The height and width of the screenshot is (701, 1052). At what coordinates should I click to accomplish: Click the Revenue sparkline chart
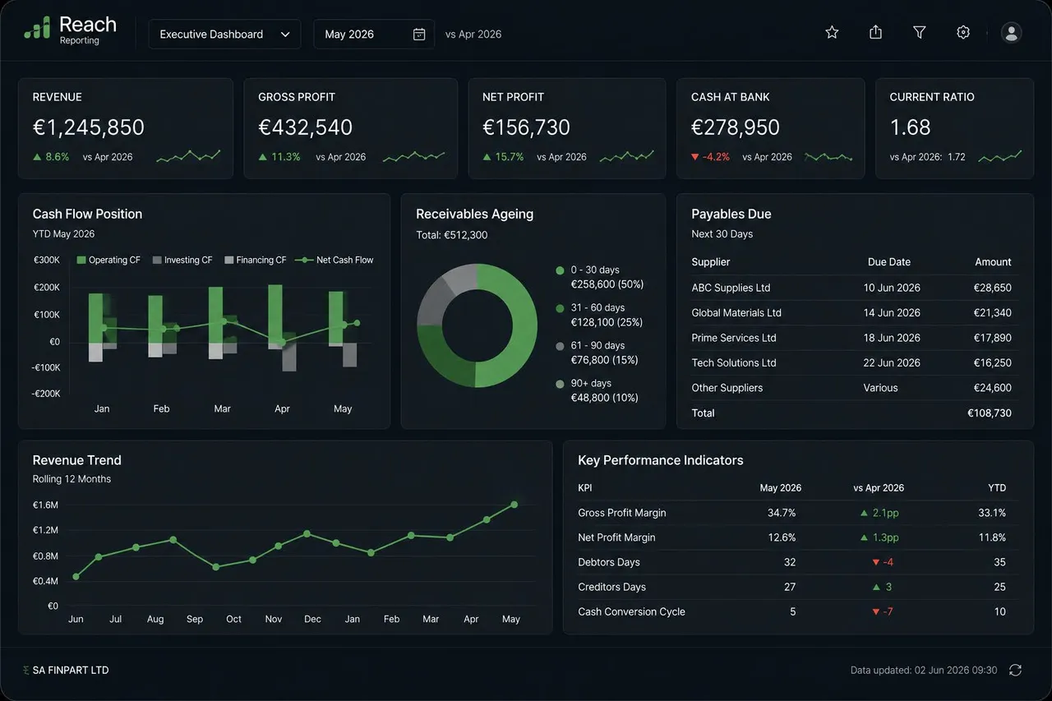click(x=188, y=156)
